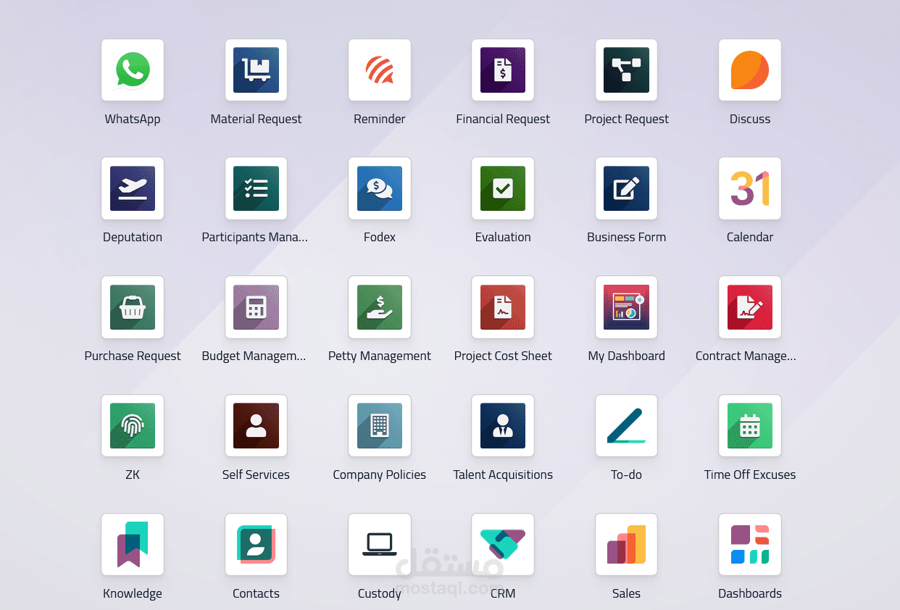Image resolution: width=900 pixels, height=610 pixels.
Task: Open the Financial Request app icon
Action: 503,70
